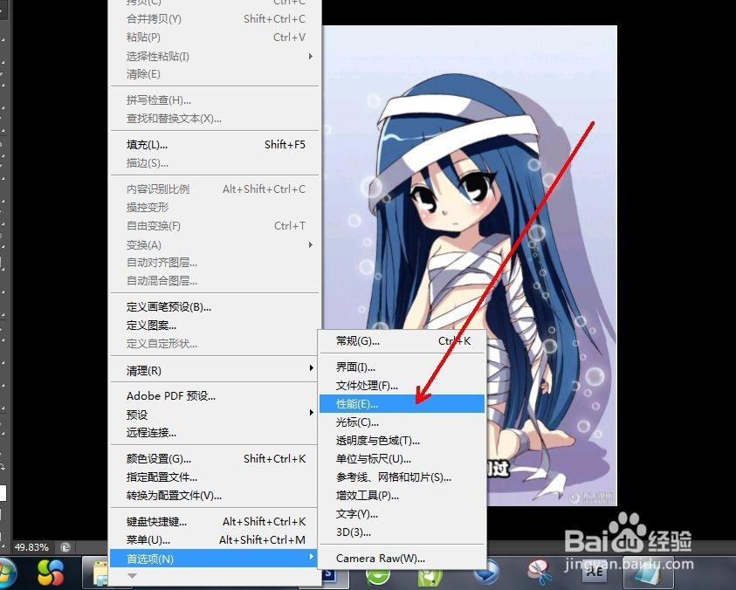Screen dimensions: 736x590
Task: Expand the 预设 submenu
Action: pyautogui.click(x=214, y=415)
